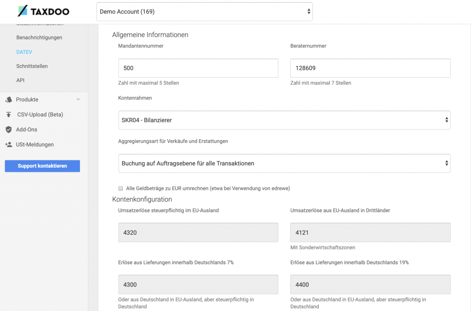This screenshot has width=471, height=311.
Task: Click the EU-Ausland account field 4320
Action: pos(198,232)
